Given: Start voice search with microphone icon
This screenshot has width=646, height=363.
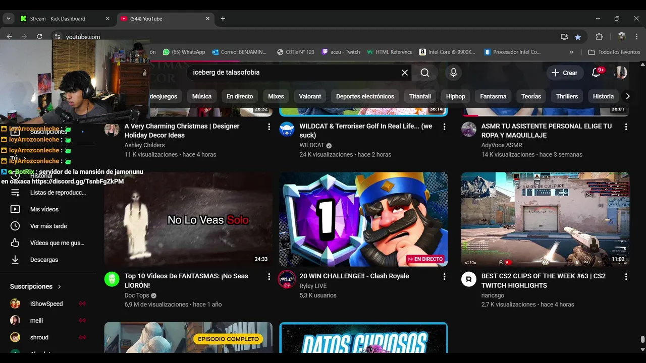Looking at the screenshot, I should click(x=453, y=73).
